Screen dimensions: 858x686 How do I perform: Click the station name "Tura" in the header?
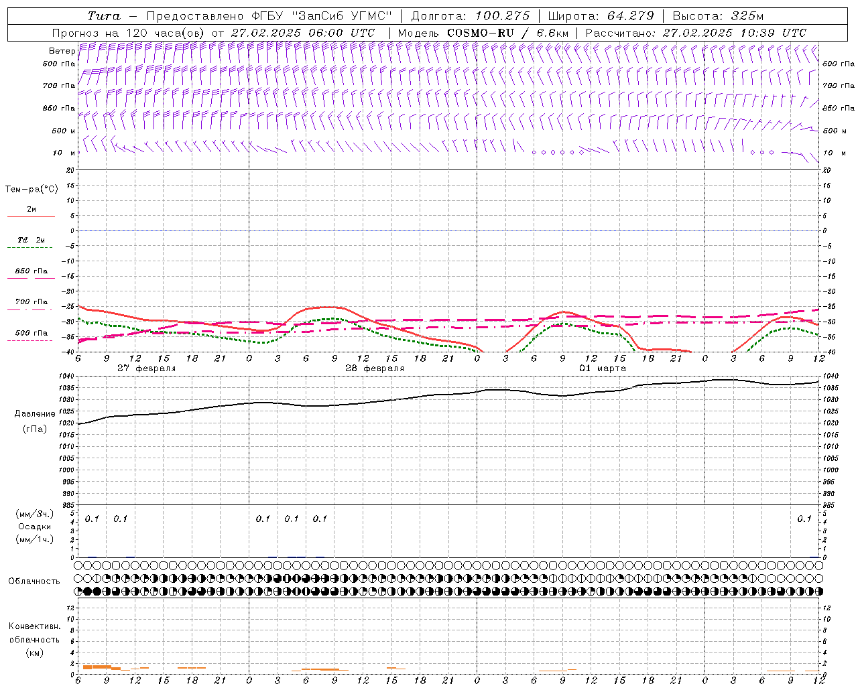pos(104,16)
